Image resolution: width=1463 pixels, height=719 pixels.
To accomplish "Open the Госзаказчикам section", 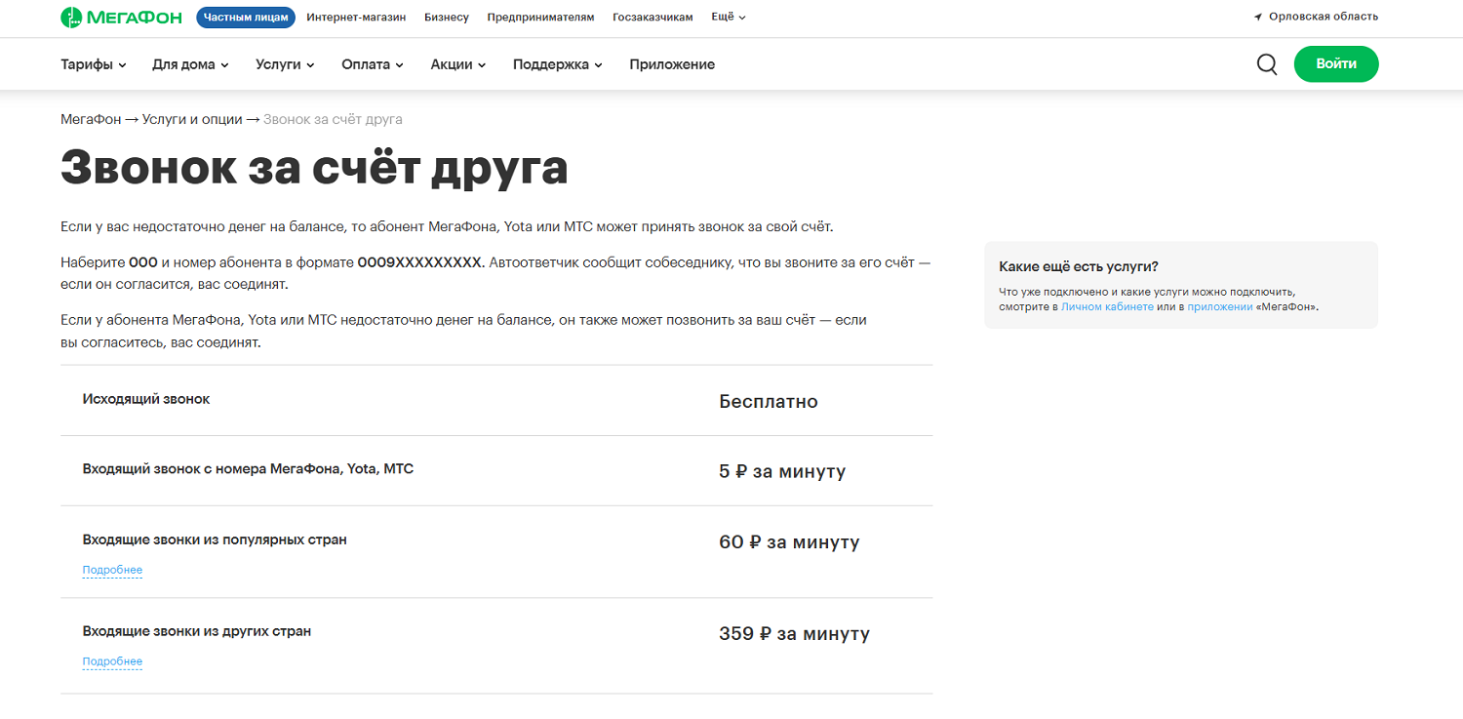I will pyautogui.click(x=653, y=17).
